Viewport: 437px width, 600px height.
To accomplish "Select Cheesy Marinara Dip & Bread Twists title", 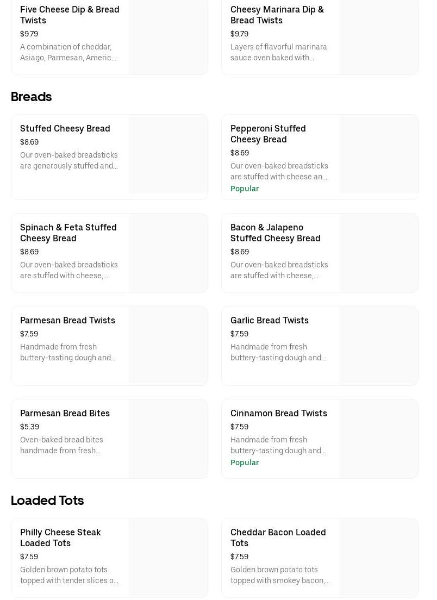I will pos(277,15).
